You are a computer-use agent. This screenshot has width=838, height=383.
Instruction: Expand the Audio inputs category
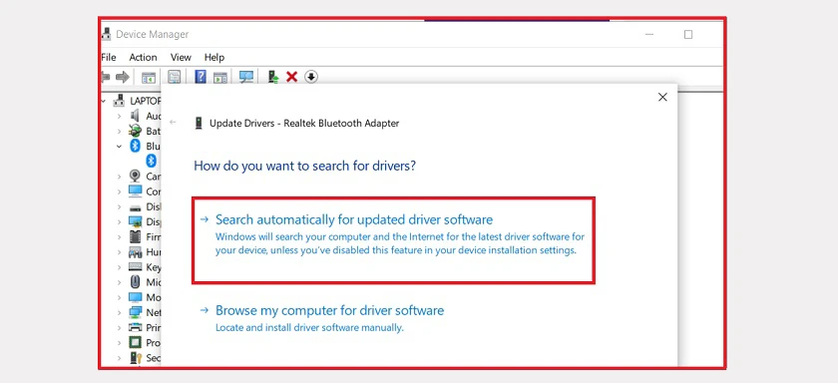(119, 116)
